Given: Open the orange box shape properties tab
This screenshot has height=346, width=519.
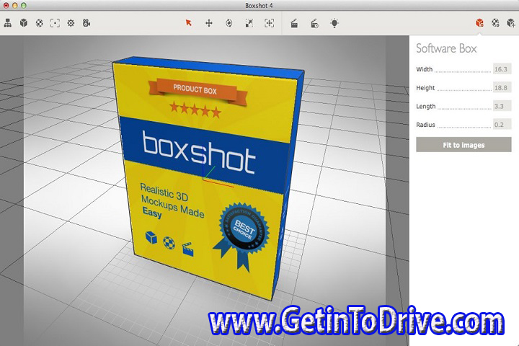Looking at the screenshot, I should pyautogui.click(x=479, y=22).
